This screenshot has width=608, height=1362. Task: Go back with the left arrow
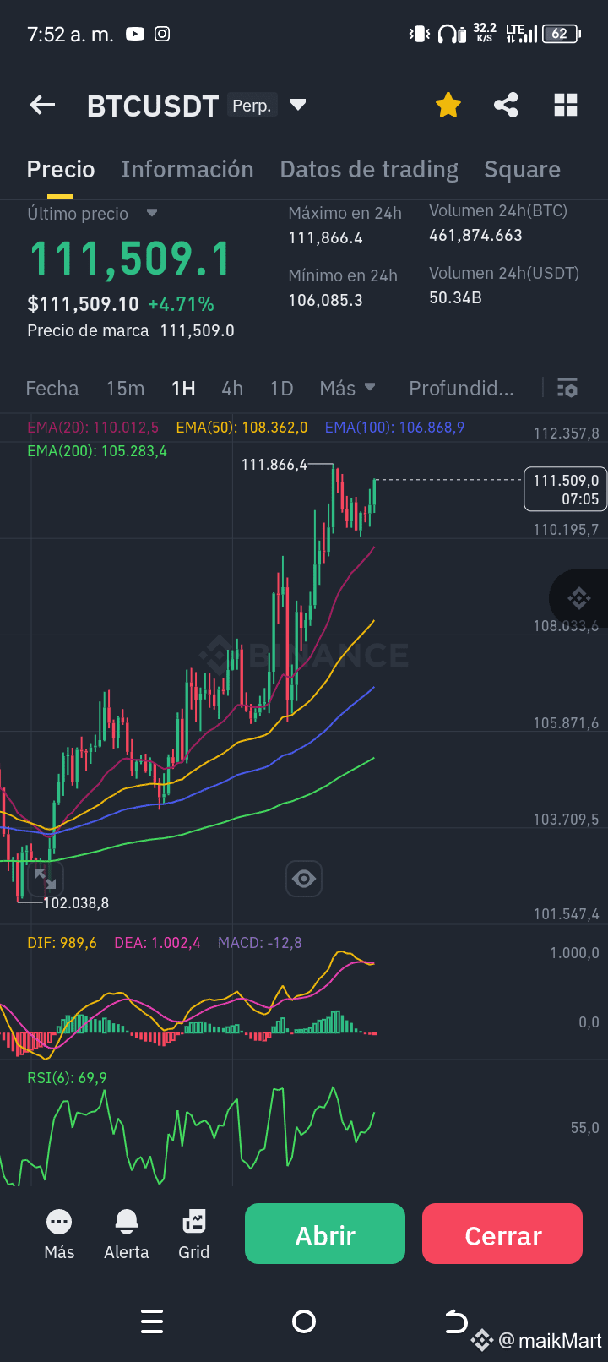[x=42, y=106]
